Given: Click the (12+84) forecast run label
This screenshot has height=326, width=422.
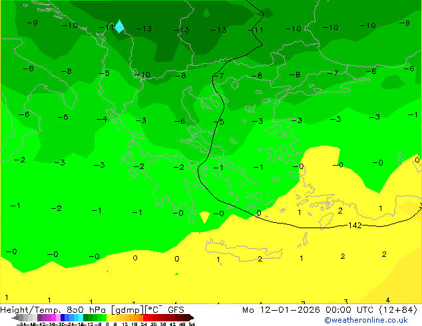Looking at the screenshot, I should pos(398,310).
